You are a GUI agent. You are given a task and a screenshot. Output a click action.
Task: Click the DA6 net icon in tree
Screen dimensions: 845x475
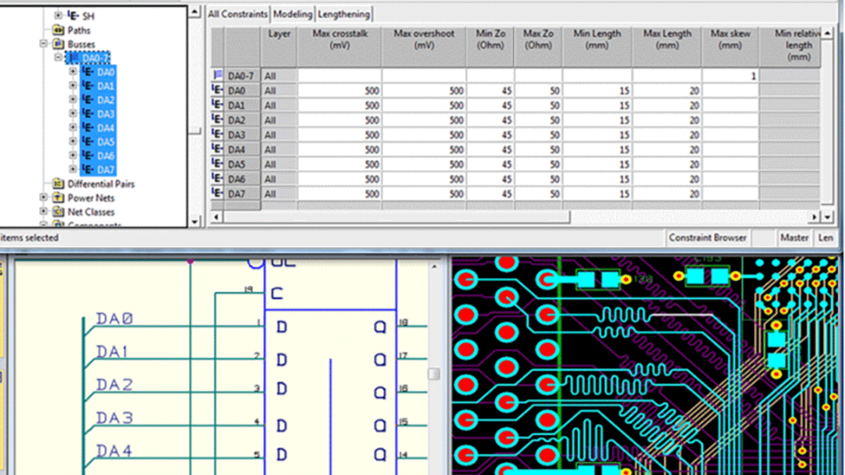[x=88, y=156]
